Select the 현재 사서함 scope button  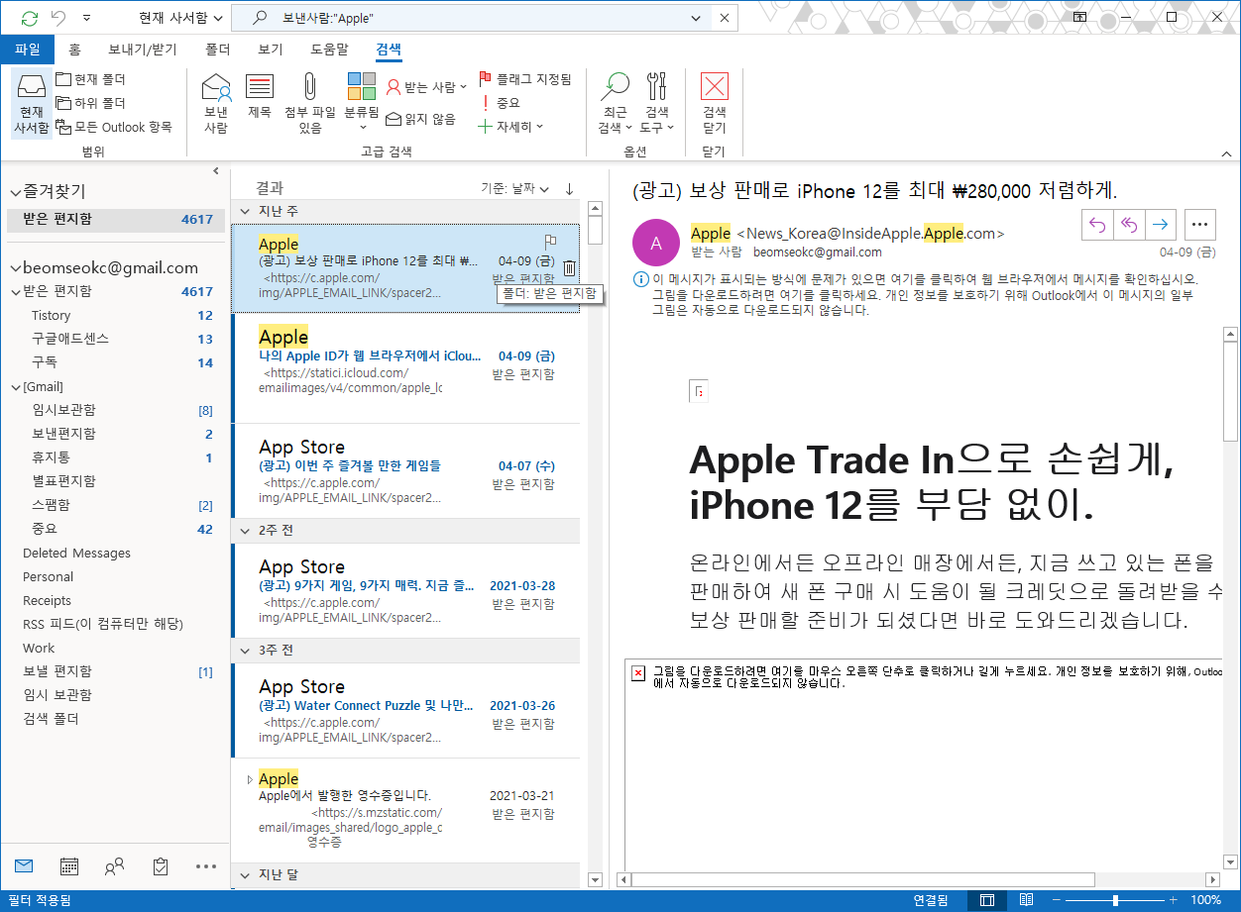(31, 104)
